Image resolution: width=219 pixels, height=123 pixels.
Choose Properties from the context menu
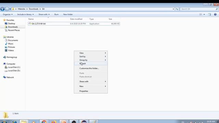(91, 91)
